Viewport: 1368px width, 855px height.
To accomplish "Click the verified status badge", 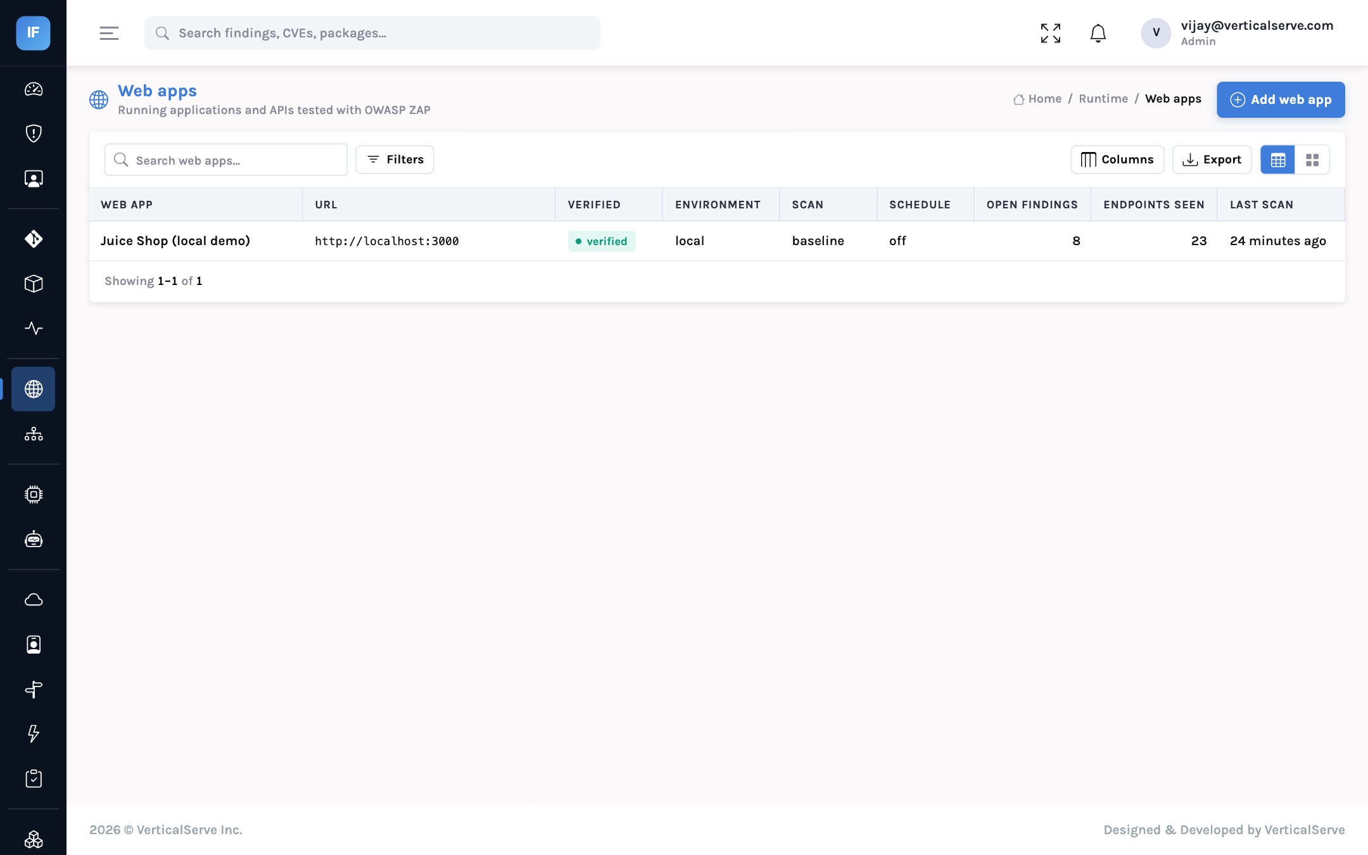I will 602,241.
